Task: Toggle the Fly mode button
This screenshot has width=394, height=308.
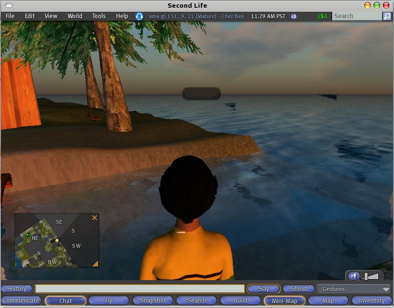Action: pos(109,301)
